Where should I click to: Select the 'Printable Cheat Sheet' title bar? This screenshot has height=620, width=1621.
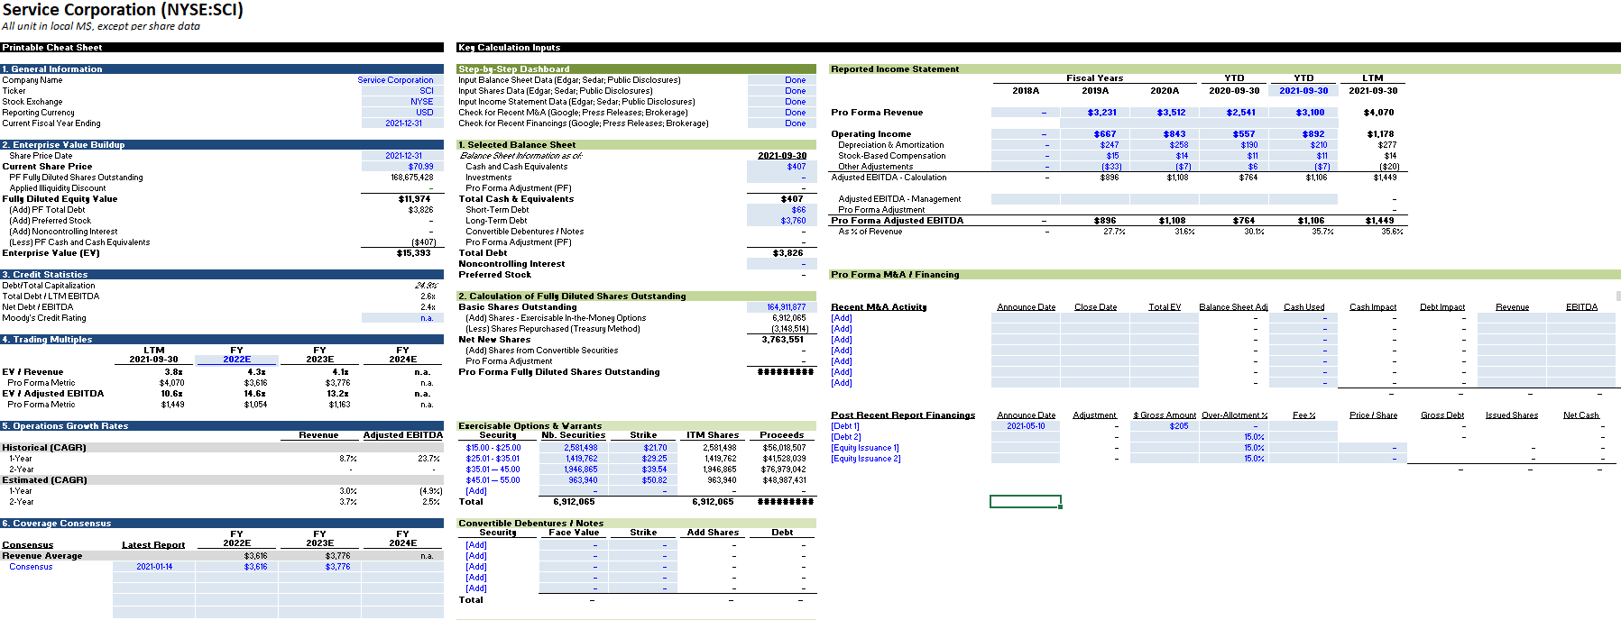coord(222,48)
